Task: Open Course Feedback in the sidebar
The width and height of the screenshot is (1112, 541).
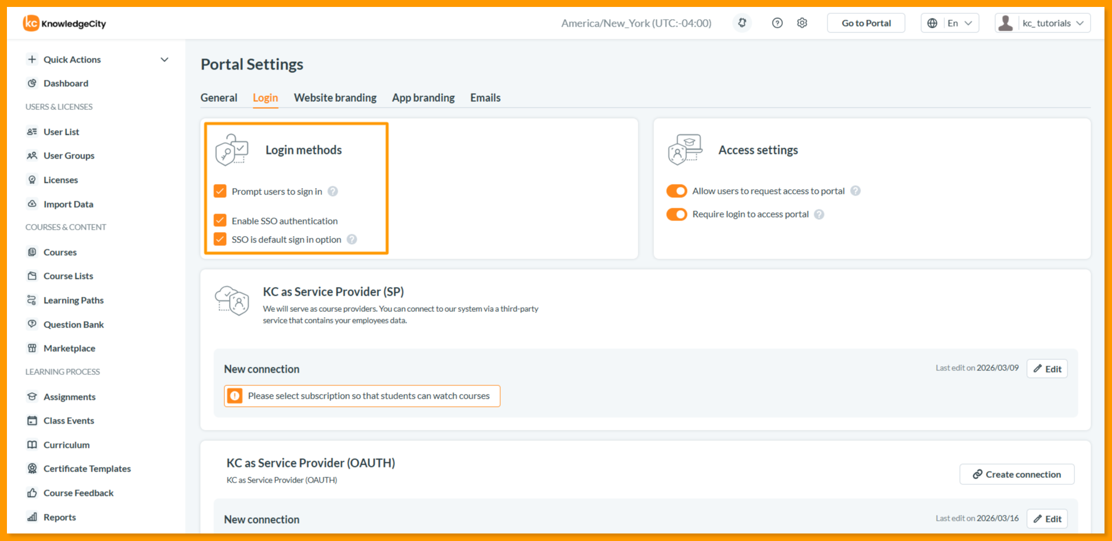Action: point(79,493)
